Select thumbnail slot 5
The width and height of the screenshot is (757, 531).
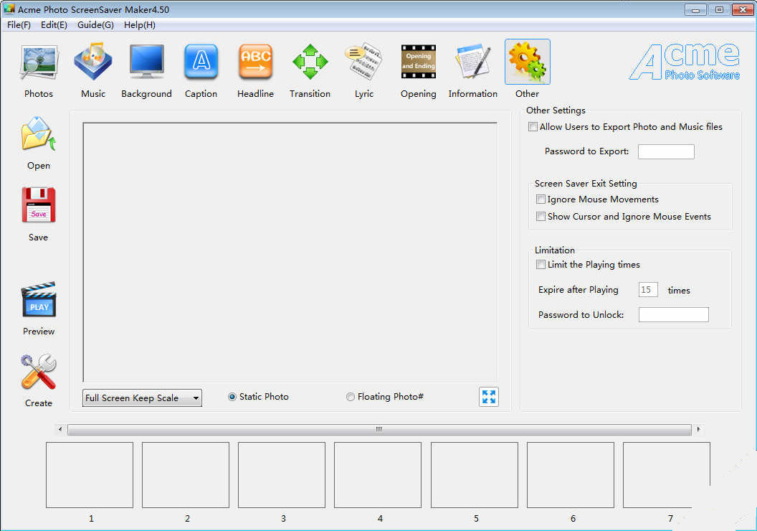coord(474,475)
